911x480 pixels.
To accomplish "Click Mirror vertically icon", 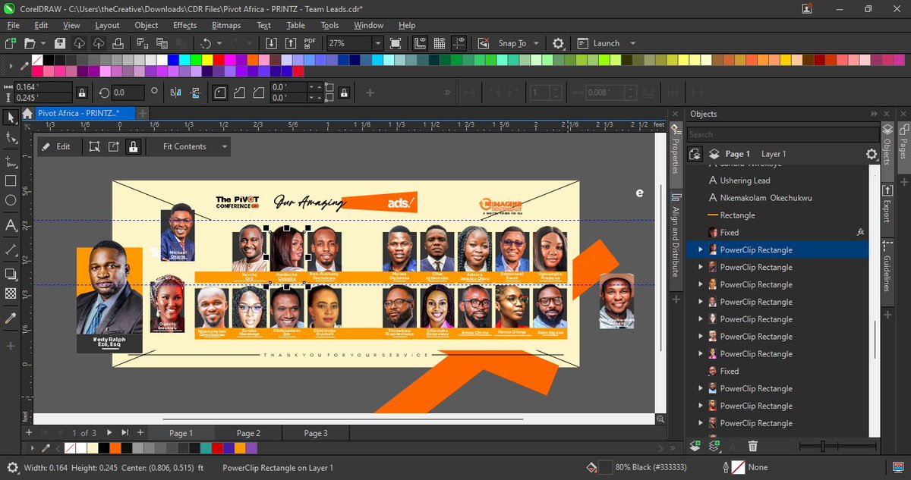I will pos(194,93).
